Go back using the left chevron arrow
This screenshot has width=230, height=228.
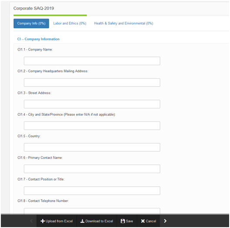tap(31, 221)
